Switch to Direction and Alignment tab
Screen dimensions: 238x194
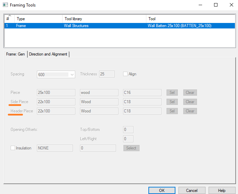pyautogui.click(x=48, y=54)
